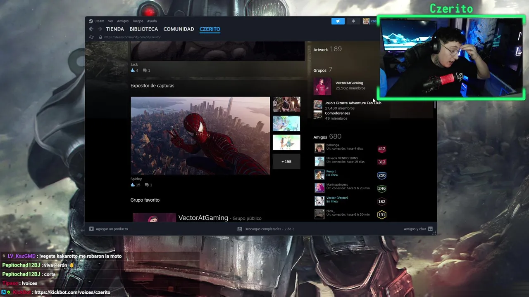Viewport: 529px width, 297px height.
Task: Open Marinaprincess profile name
Action: (x=337, y=185)
